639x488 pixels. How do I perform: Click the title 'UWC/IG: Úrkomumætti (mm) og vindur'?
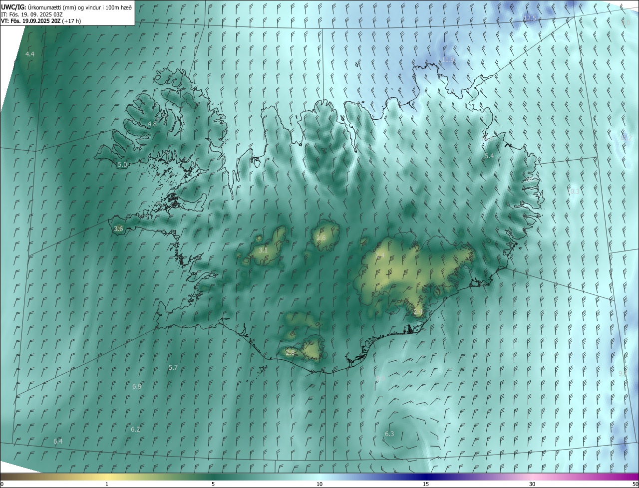point(66,6)
